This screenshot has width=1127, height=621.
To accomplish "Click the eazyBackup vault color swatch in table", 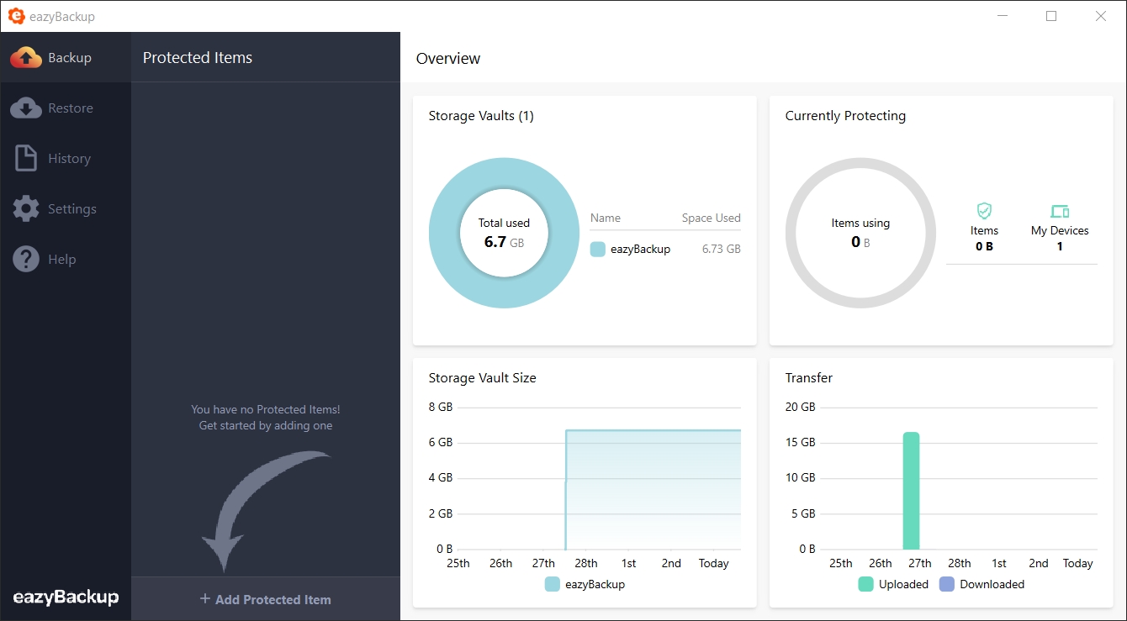I will click(598, 249).
